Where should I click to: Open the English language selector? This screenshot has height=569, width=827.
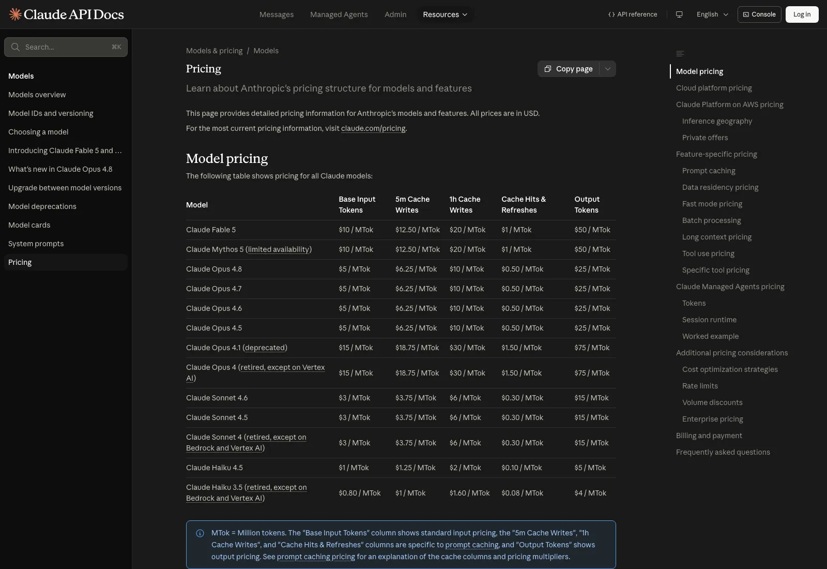[712, 14]
